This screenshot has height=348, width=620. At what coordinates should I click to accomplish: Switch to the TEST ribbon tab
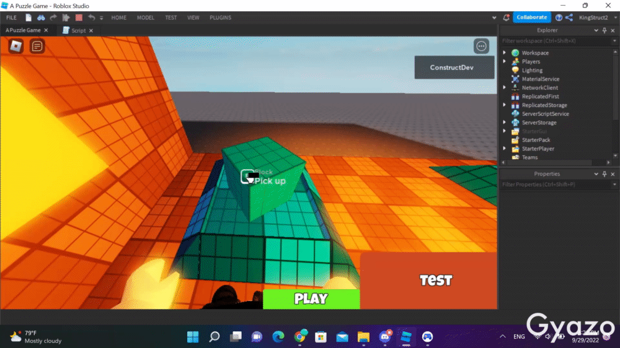point(171,17)
